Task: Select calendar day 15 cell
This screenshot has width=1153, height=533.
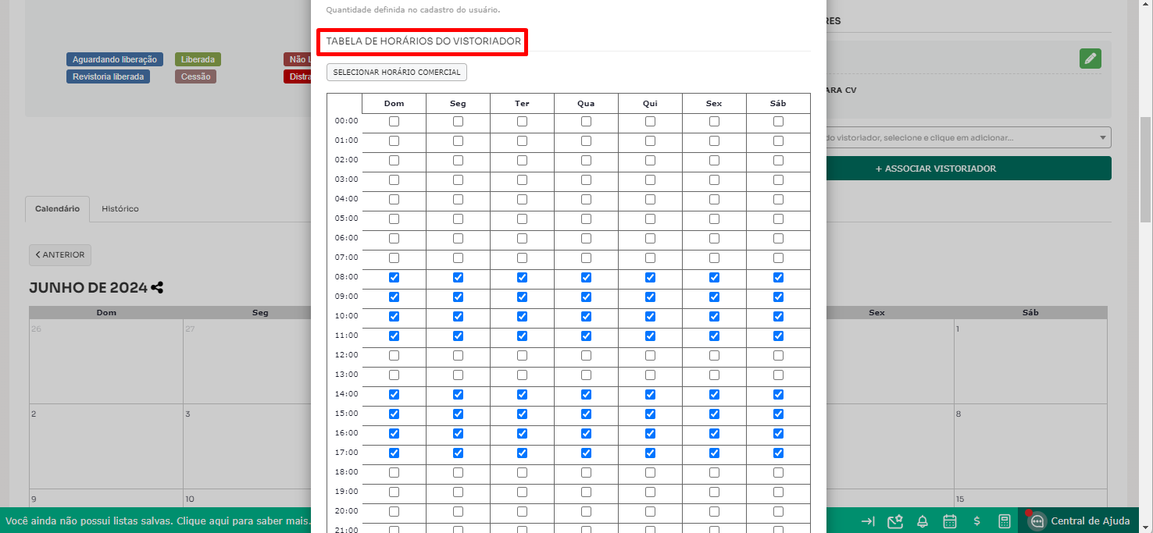Action: [1030, 500]
